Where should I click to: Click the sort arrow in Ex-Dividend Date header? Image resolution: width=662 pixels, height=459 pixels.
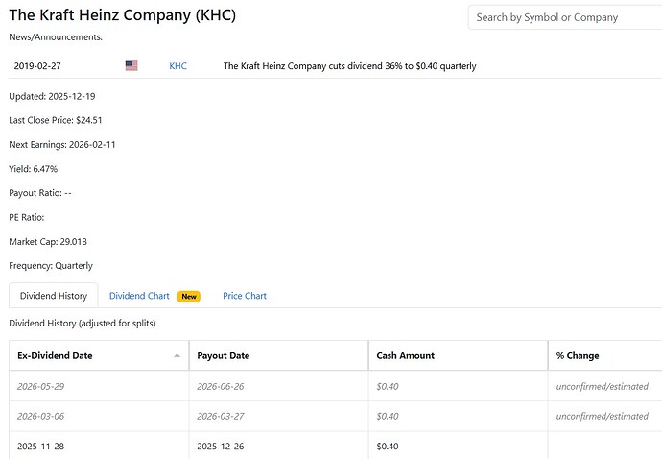pyautogui.click(x=177, y=356)
